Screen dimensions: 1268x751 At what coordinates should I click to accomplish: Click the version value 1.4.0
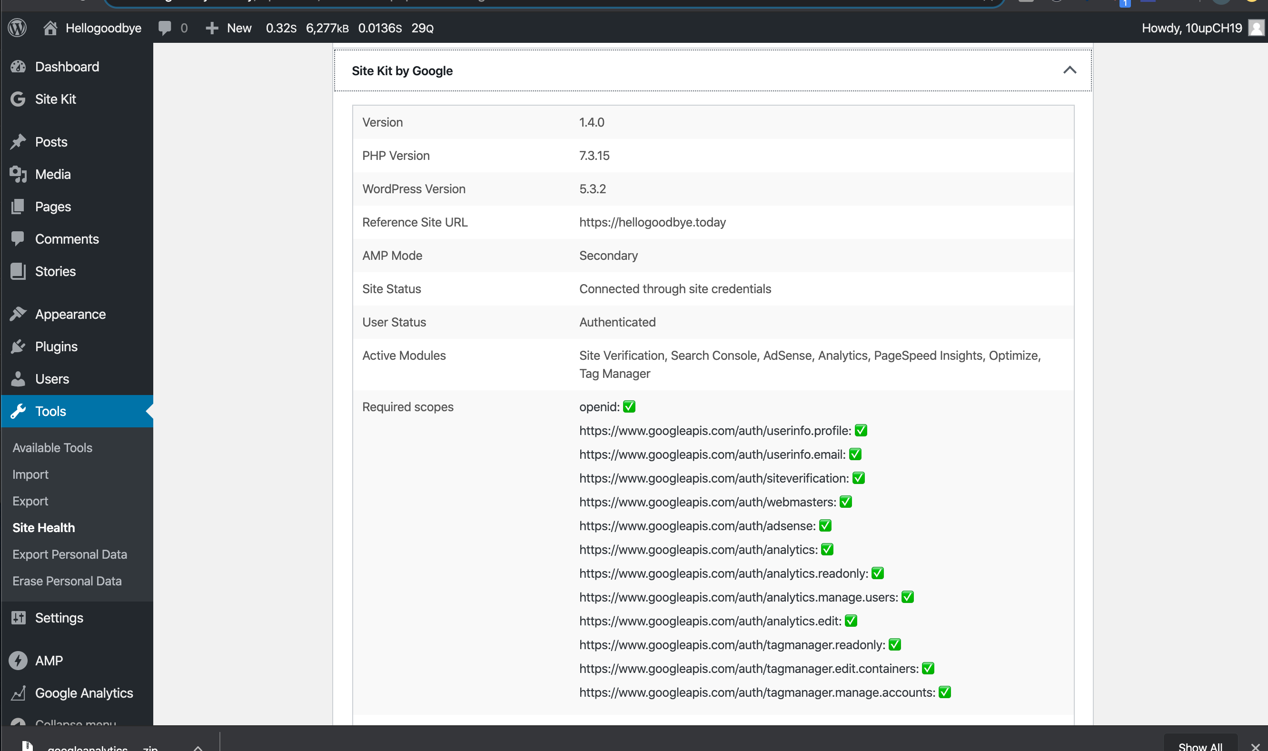point(592,122)
